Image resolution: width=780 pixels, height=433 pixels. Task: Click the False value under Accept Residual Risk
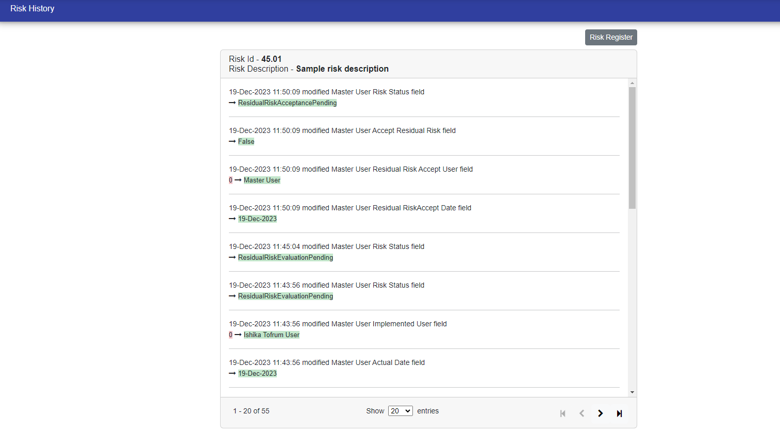coord(246,142)
